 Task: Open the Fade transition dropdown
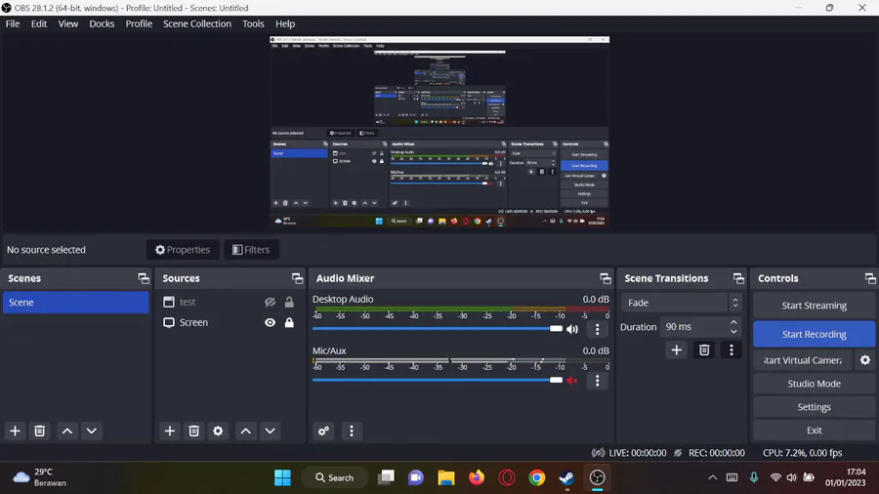(x=681, y=303)
